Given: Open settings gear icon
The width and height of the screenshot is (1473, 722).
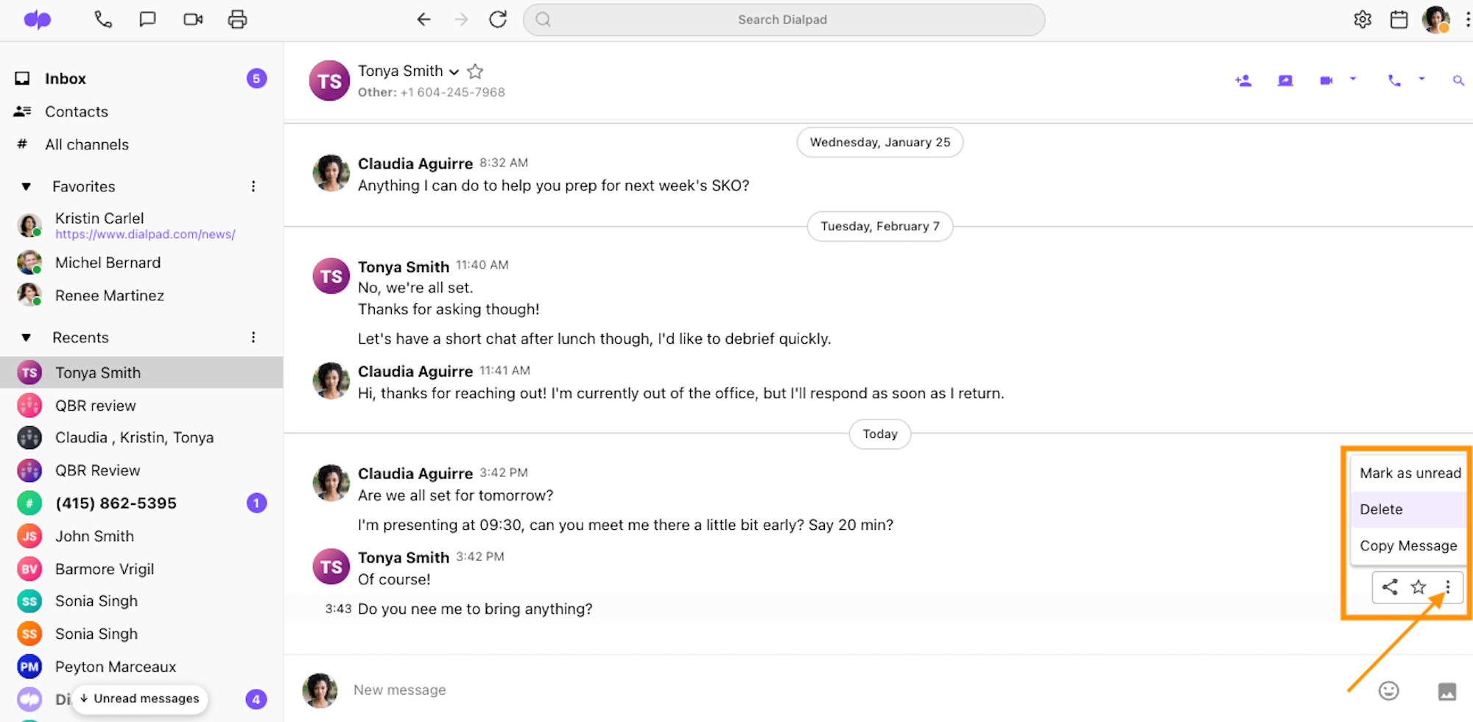Looking at the screenshot, I should 1363,20.
